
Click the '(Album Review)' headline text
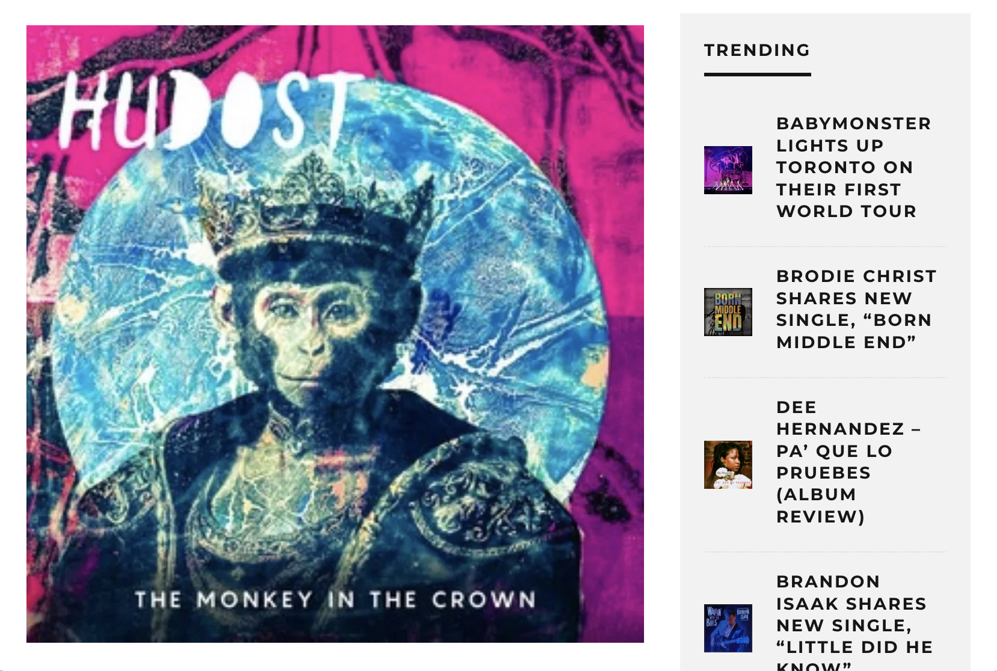pos(820,506)
